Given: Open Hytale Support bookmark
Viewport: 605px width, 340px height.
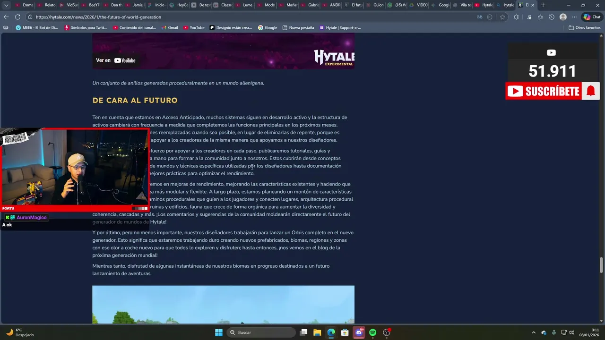Looking at the screenshot, I should pos(340,27).
